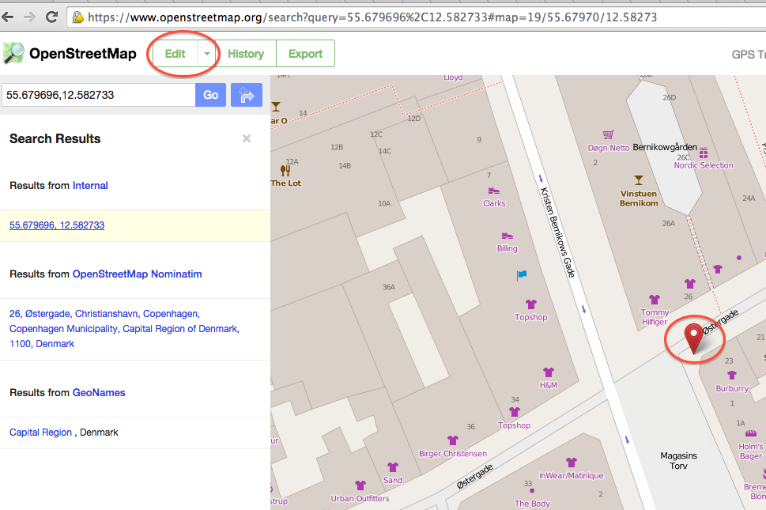
Task: Click the coordinates search input field
Action: (99, 95)
